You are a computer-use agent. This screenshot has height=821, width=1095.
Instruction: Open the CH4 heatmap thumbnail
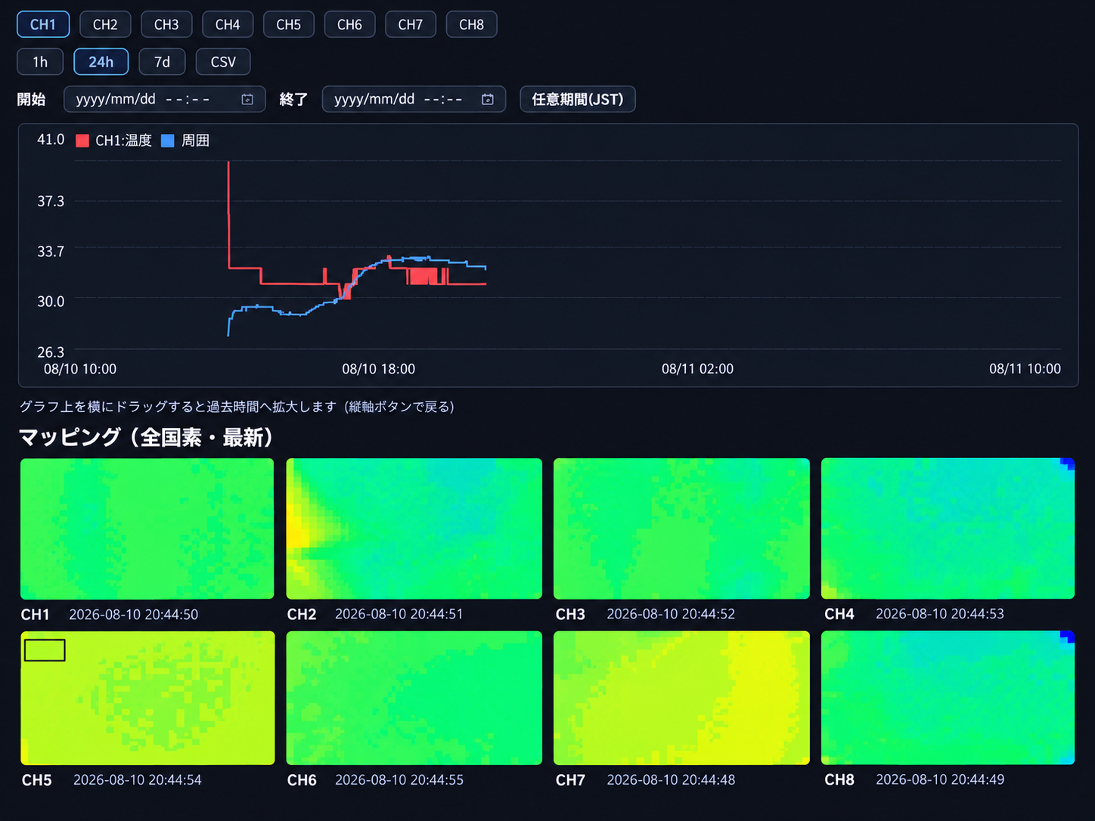coord(948,528)
